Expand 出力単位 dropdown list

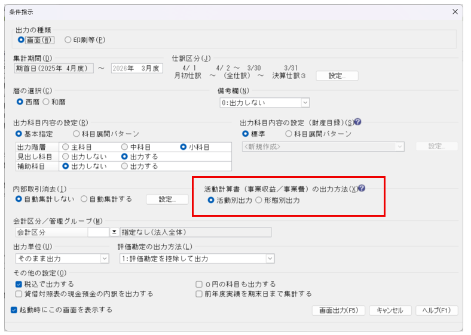pyautogui.click(x=105, y=259)
